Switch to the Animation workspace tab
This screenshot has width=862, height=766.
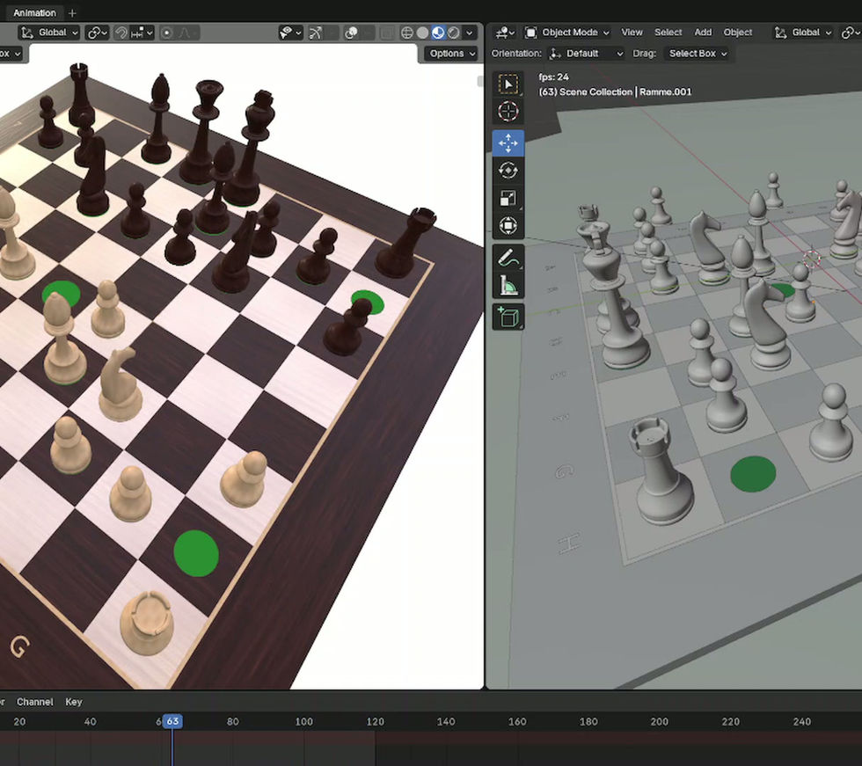[35, 12]
